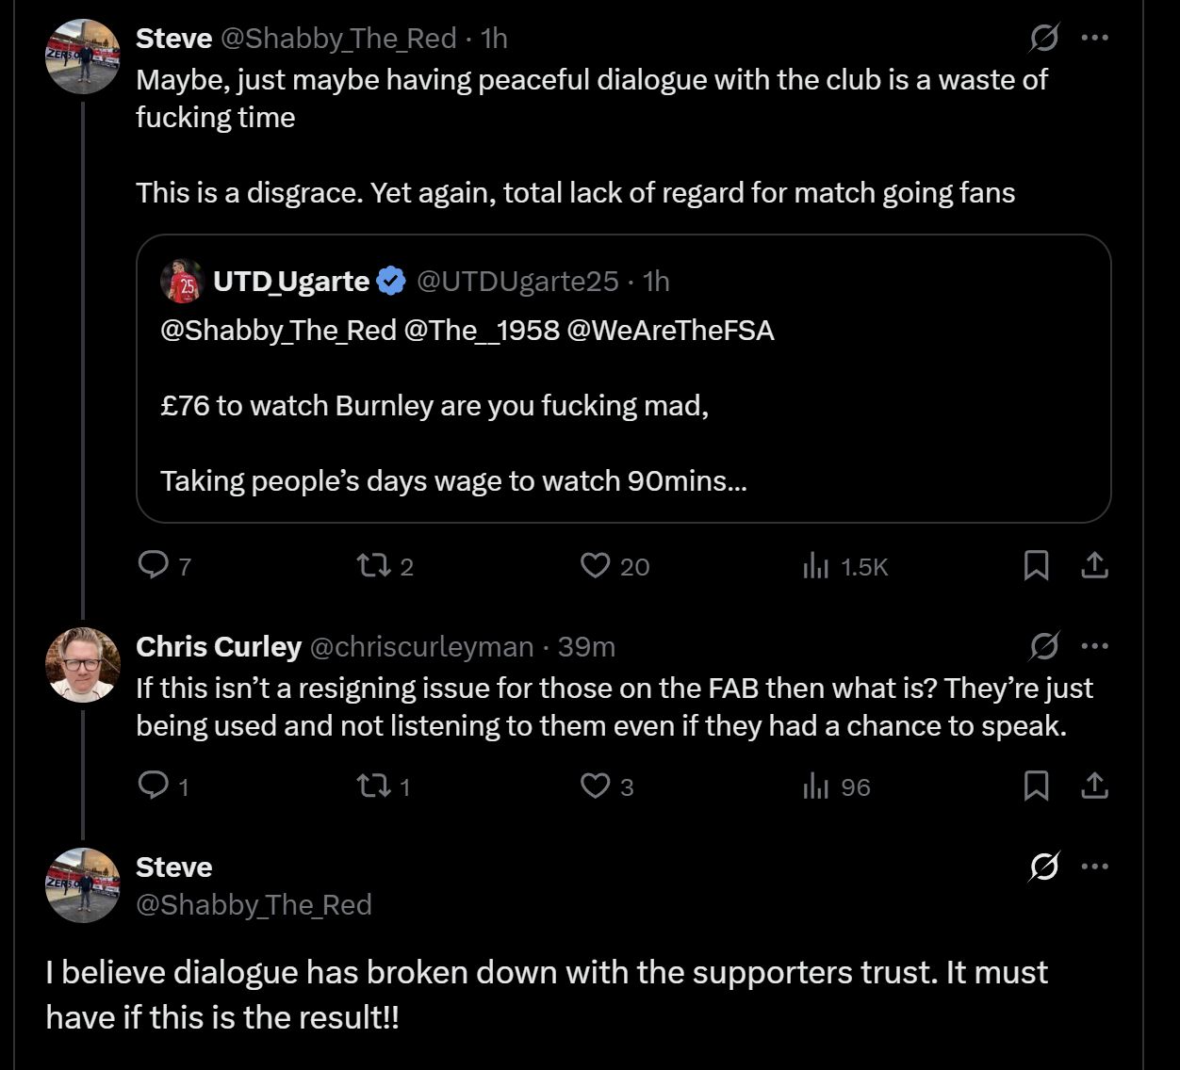This screenshot has height=1070, width=1180.
Task: Bookmark Chris Curley's reply
Action: 1036,786
